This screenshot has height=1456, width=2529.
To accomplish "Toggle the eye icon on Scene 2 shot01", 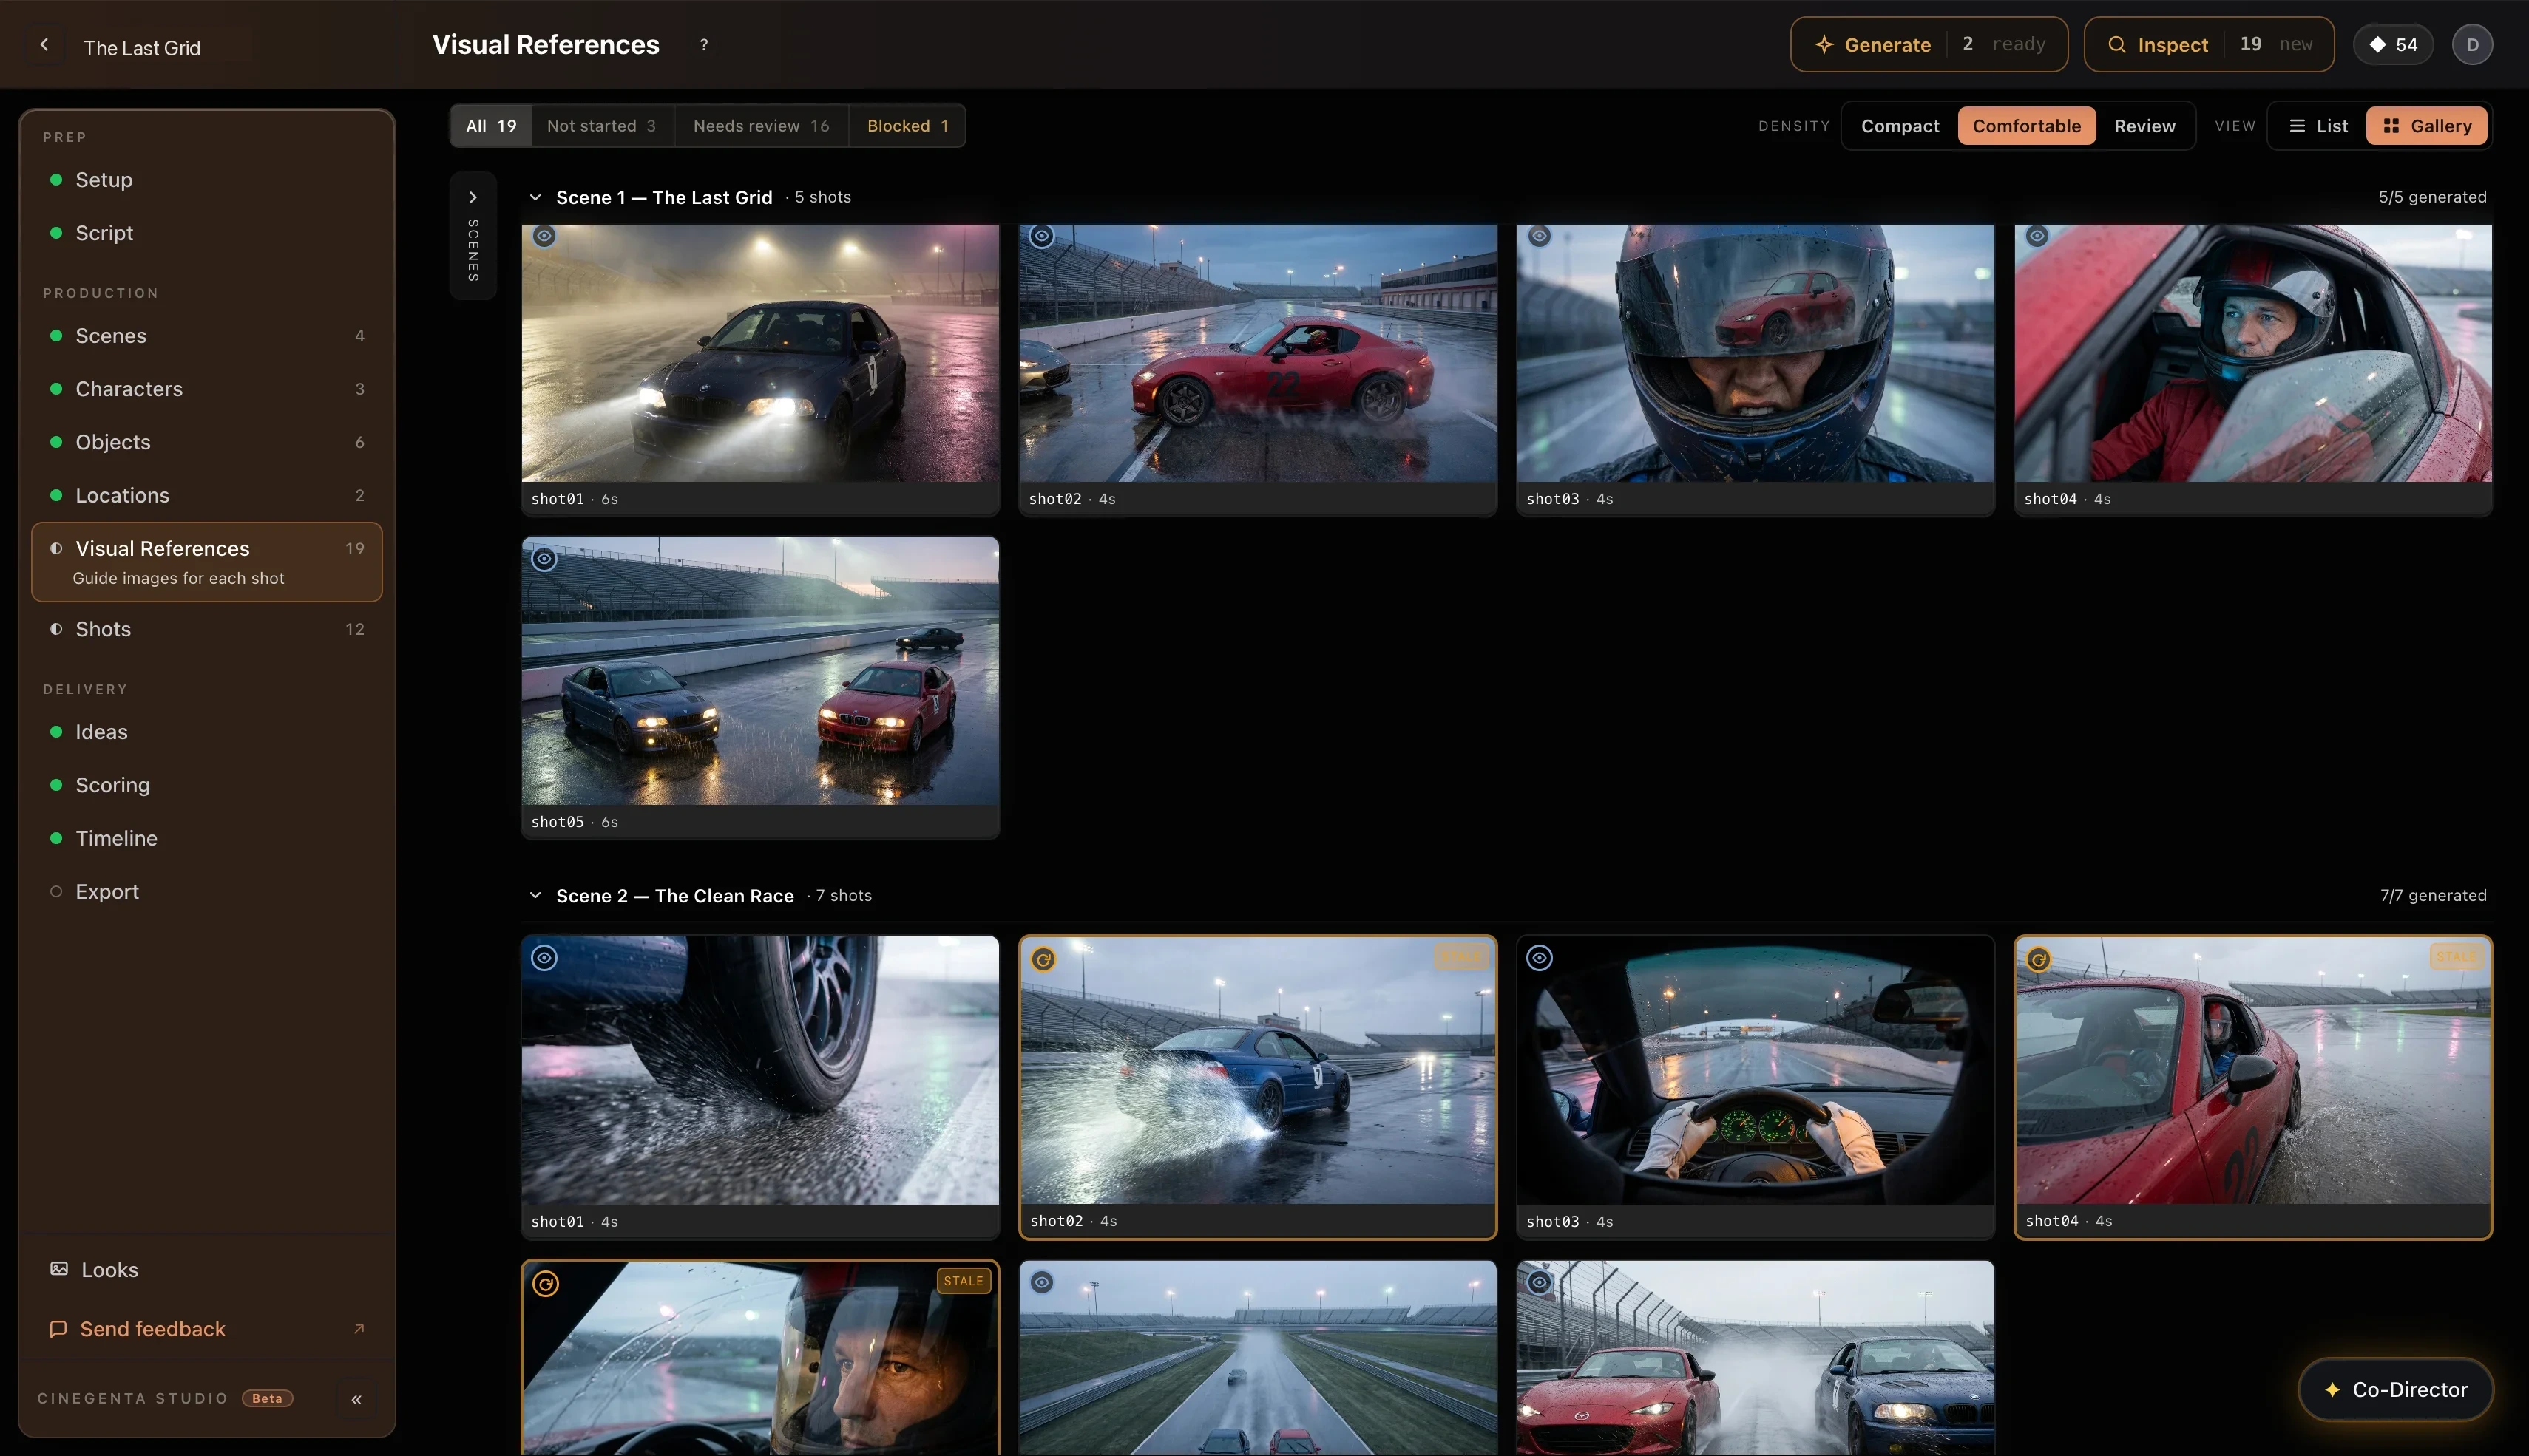I will pyautogui.click(x=544, y=958).
